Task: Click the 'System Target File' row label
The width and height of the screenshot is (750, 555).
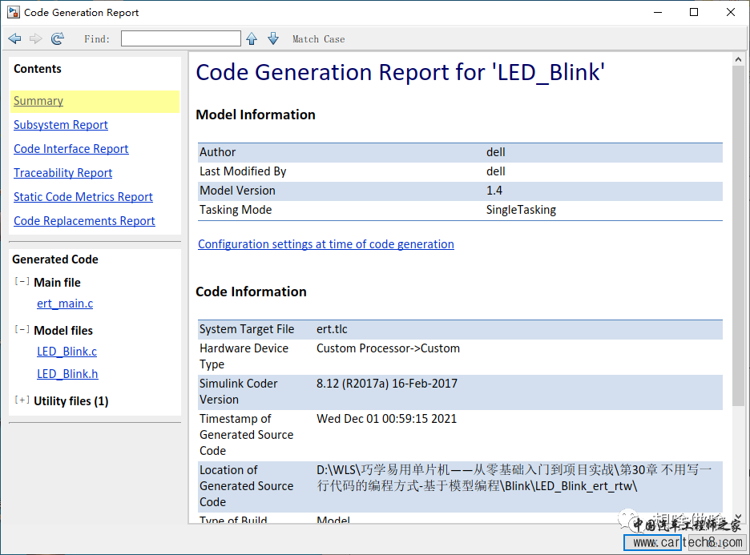Action: pyautogui.click(x=247, y=329)
